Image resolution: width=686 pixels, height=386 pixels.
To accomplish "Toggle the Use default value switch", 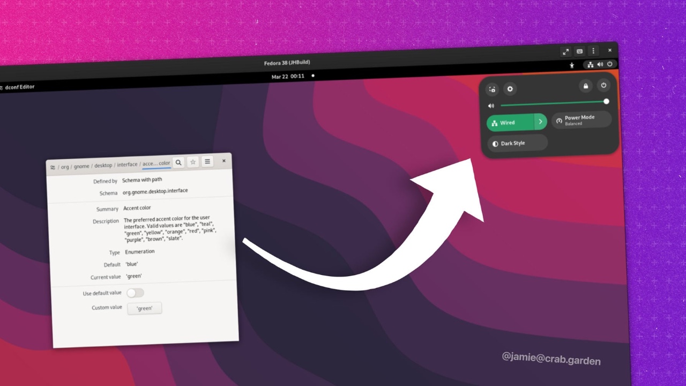I will click(135, 293).
